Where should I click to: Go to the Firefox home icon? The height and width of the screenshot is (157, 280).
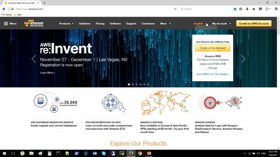tap(254, 9)
